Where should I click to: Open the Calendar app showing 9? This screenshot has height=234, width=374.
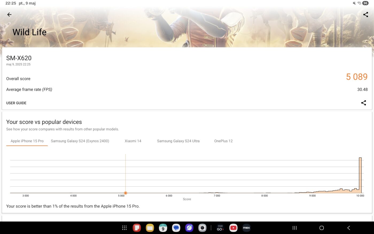coord(163,228)
